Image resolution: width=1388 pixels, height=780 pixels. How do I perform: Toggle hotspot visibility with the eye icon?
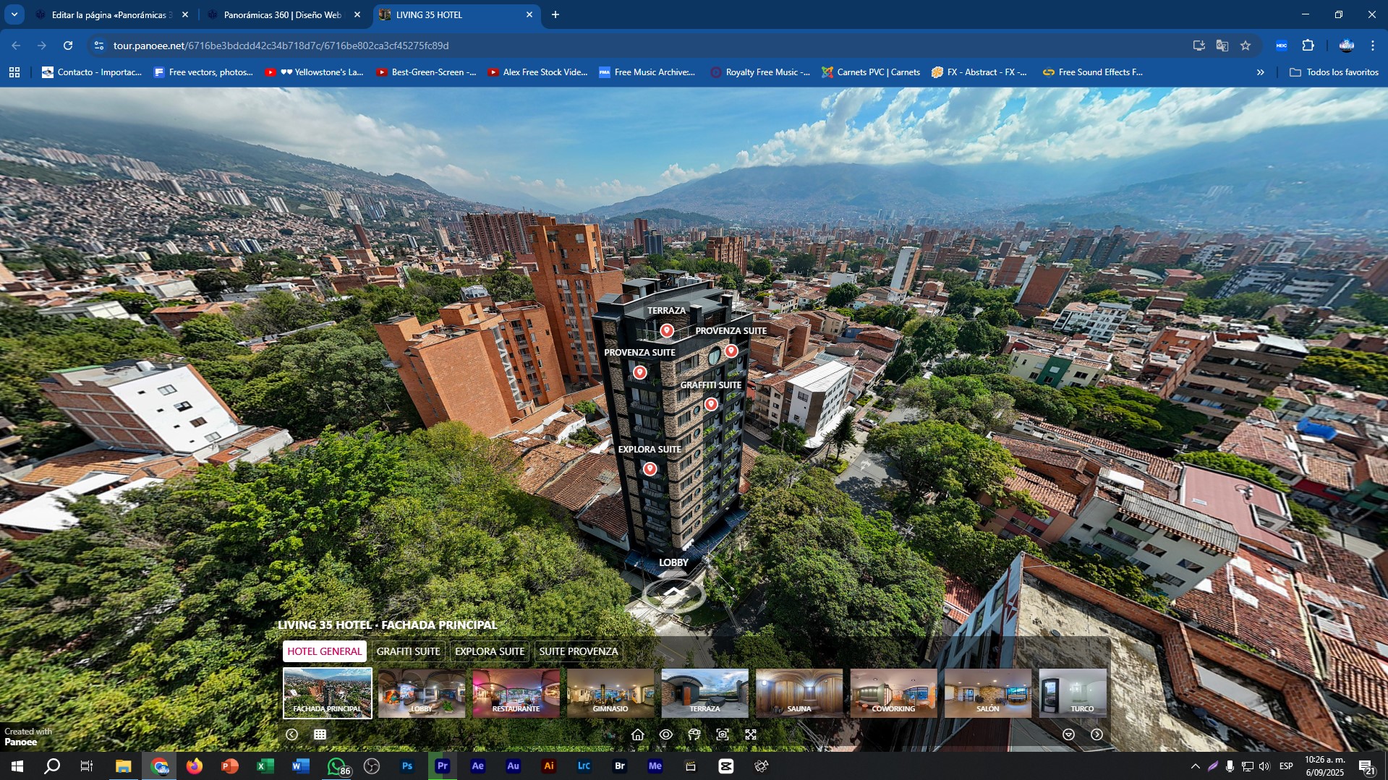click(x=666, y=734)
